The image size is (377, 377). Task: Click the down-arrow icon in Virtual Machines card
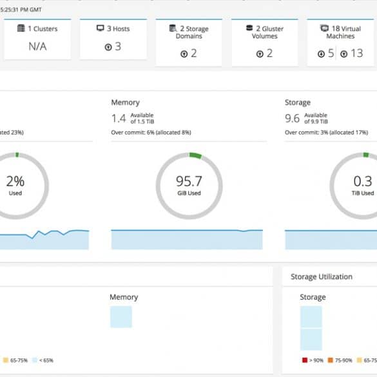pyautogui.click(x=321, y=54)
